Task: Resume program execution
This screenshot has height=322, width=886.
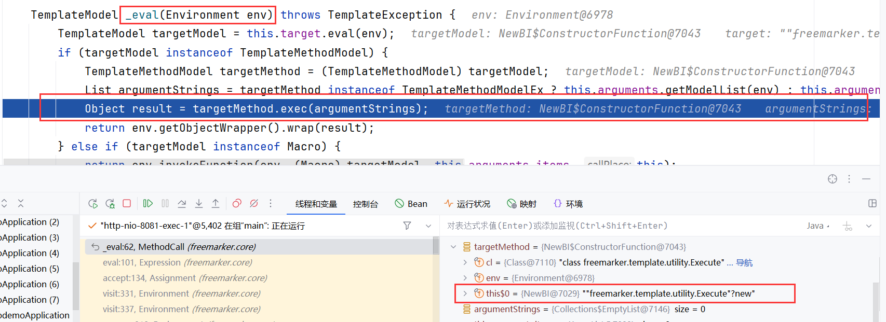Action: (x=148, y=204)
